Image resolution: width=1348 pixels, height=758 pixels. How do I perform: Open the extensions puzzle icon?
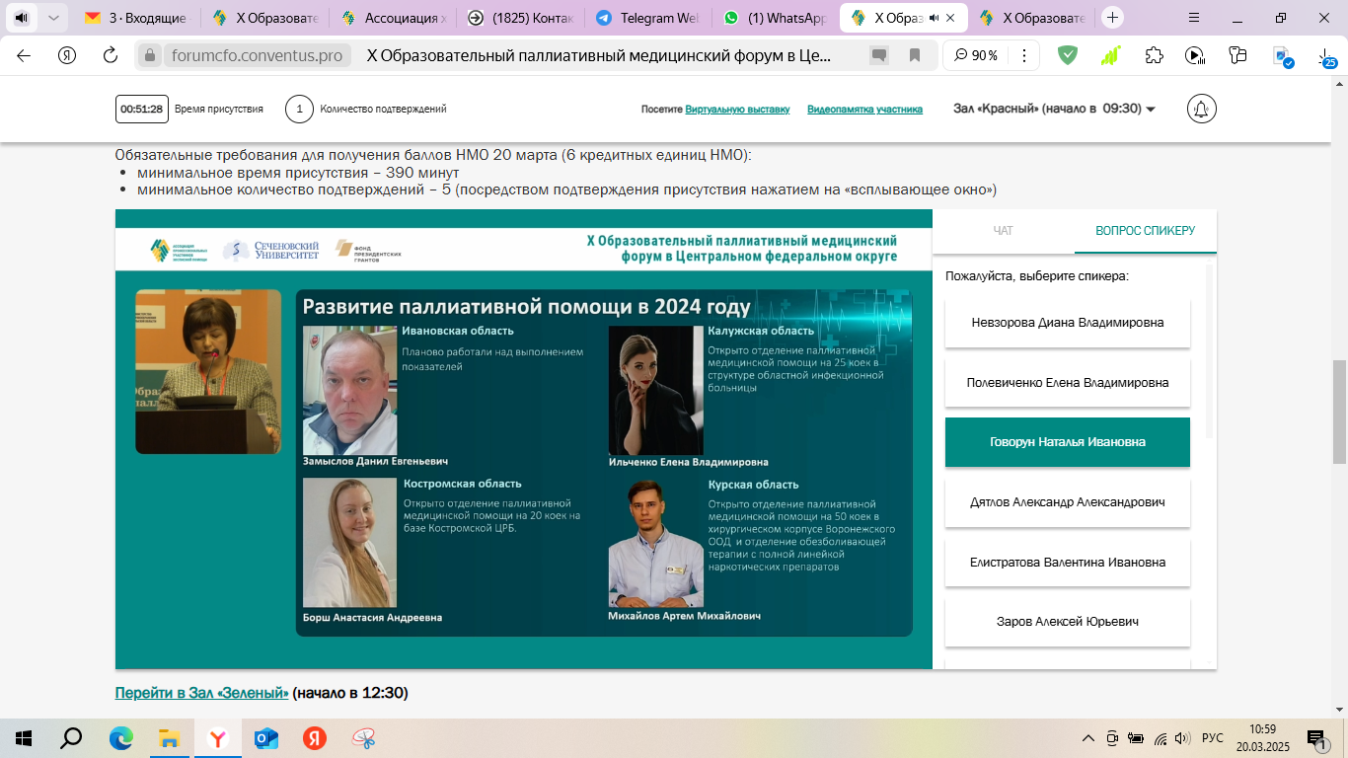(1154, 55)
